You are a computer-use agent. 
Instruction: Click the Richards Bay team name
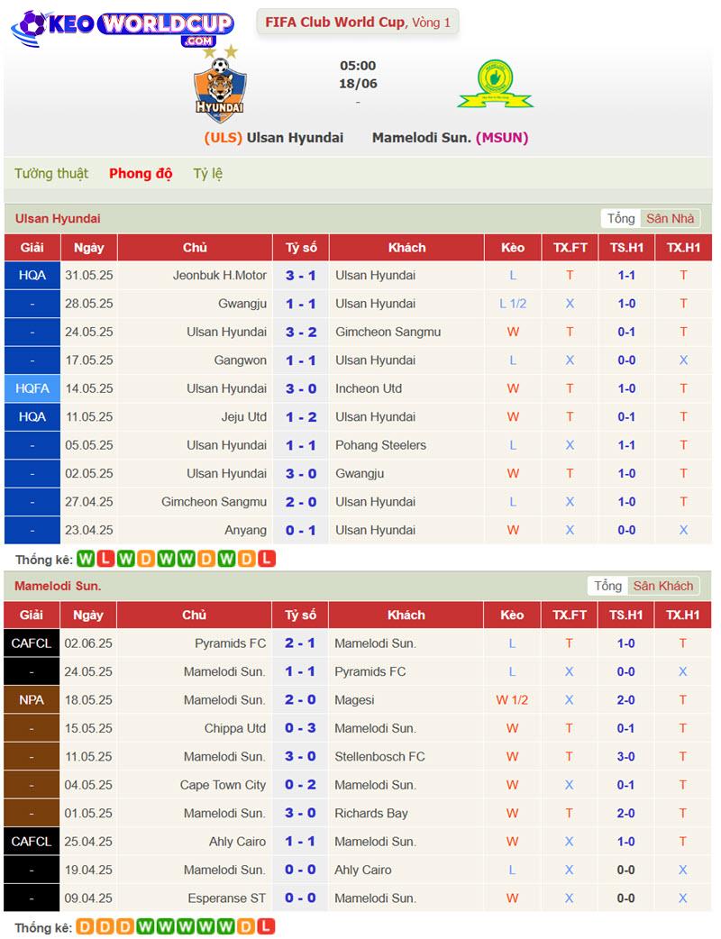[371, 813]
